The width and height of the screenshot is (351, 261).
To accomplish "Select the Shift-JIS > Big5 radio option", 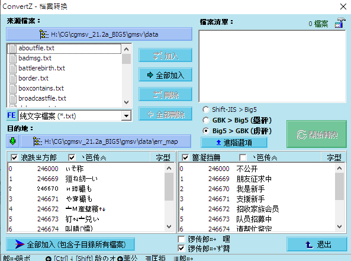I will [206, 109].
